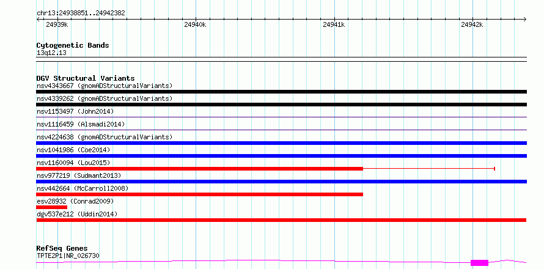Click the chr13:24938851..24942382 coordinates text
The height and width of the screenshot is (269, 544).
(81, 13)
